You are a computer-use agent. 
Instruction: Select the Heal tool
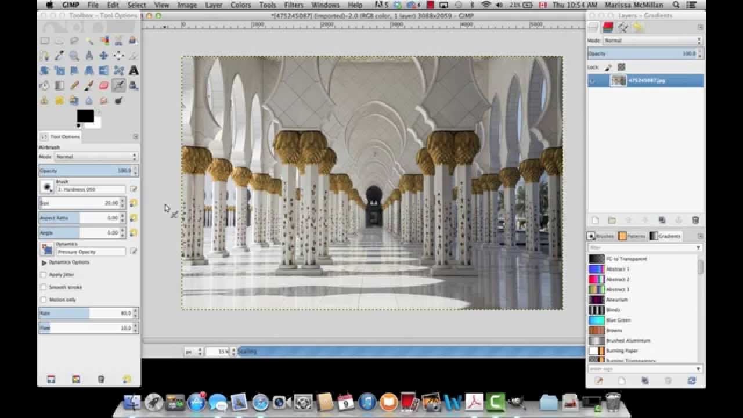pos(59,100)
